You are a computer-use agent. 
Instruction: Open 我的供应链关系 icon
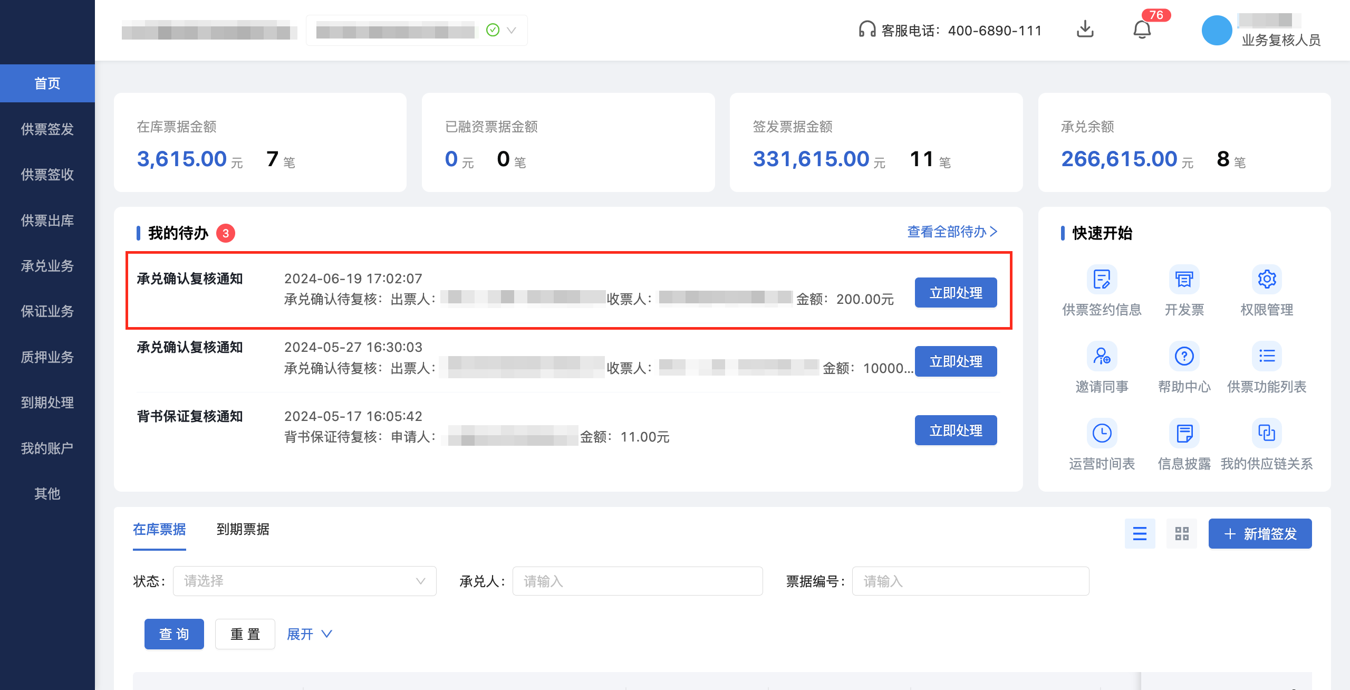click(x=1267, y=433)
